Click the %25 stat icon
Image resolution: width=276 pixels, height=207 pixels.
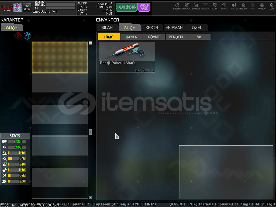4,175
